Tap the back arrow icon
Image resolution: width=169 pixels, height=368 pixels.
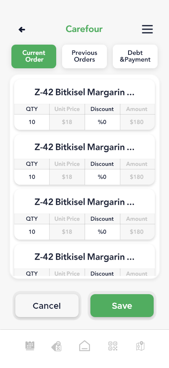(22, 30)
